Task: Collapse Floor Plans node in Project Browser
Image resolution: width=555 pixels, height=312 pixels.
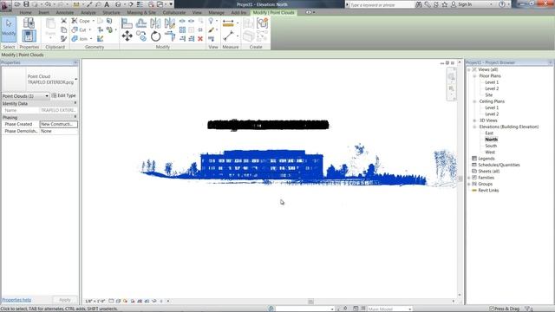Action: pos(474,76)
